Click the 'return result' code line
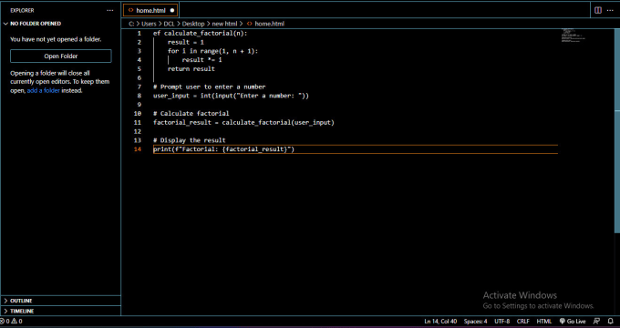 (x=191, y=68)
